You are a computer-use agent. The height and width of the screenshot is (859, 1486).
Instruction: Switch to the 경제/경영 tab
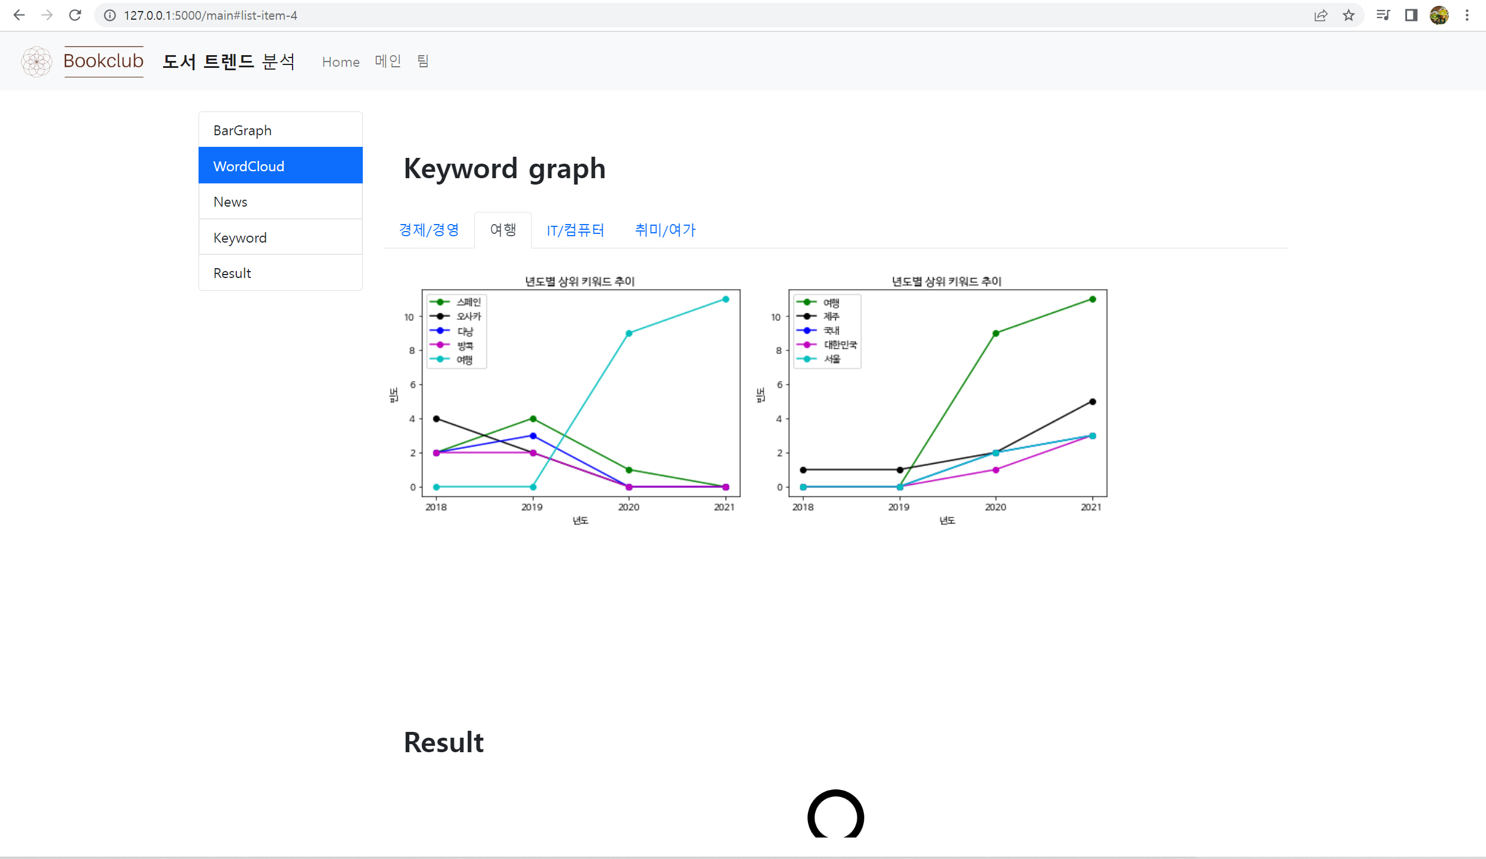[x=430, y=230]
